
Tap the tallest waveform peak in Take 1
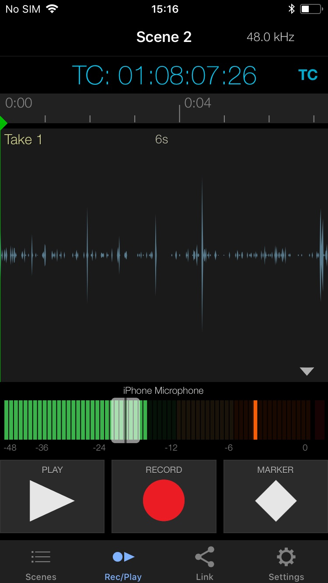[x=202, y=255]
